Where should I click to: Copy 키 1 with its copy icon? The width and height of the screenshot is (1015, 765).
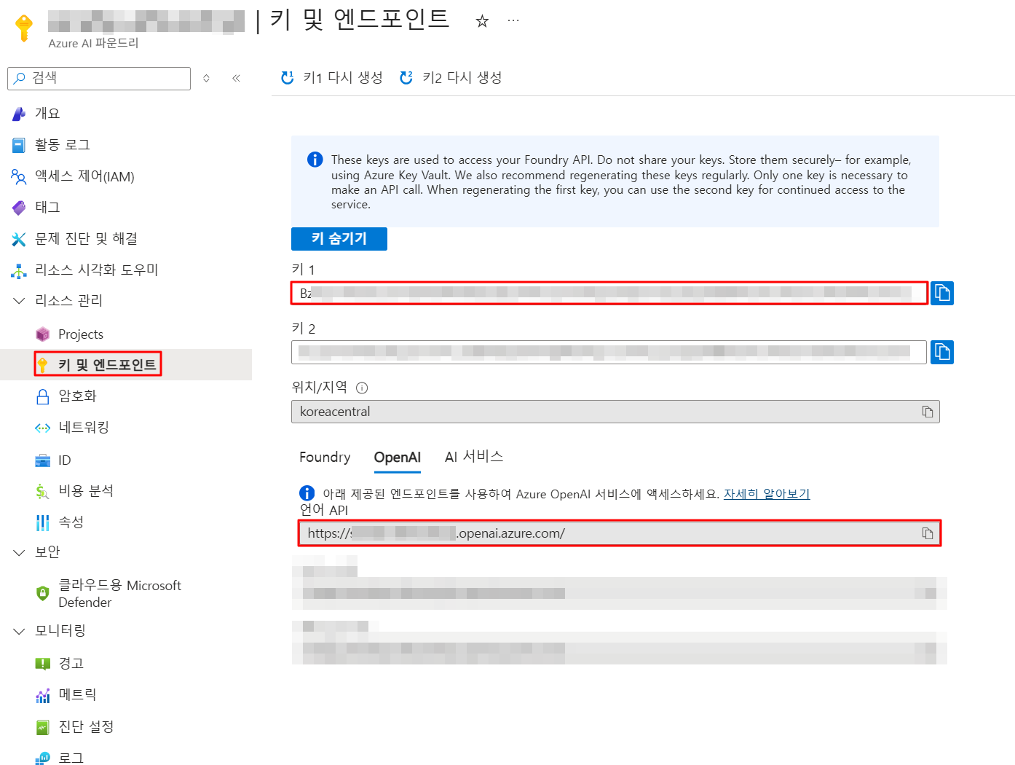(x=942, y=293)
